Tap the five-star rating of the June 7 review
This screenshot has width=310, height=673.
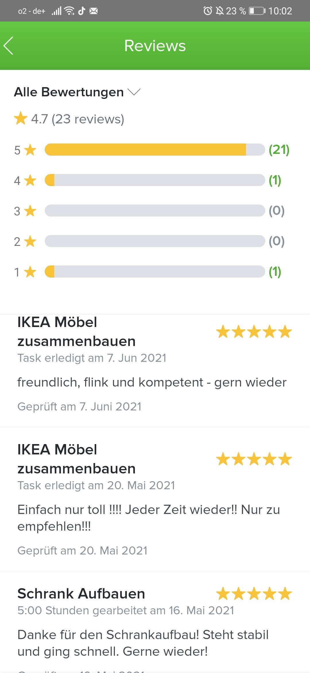(254, 332)
